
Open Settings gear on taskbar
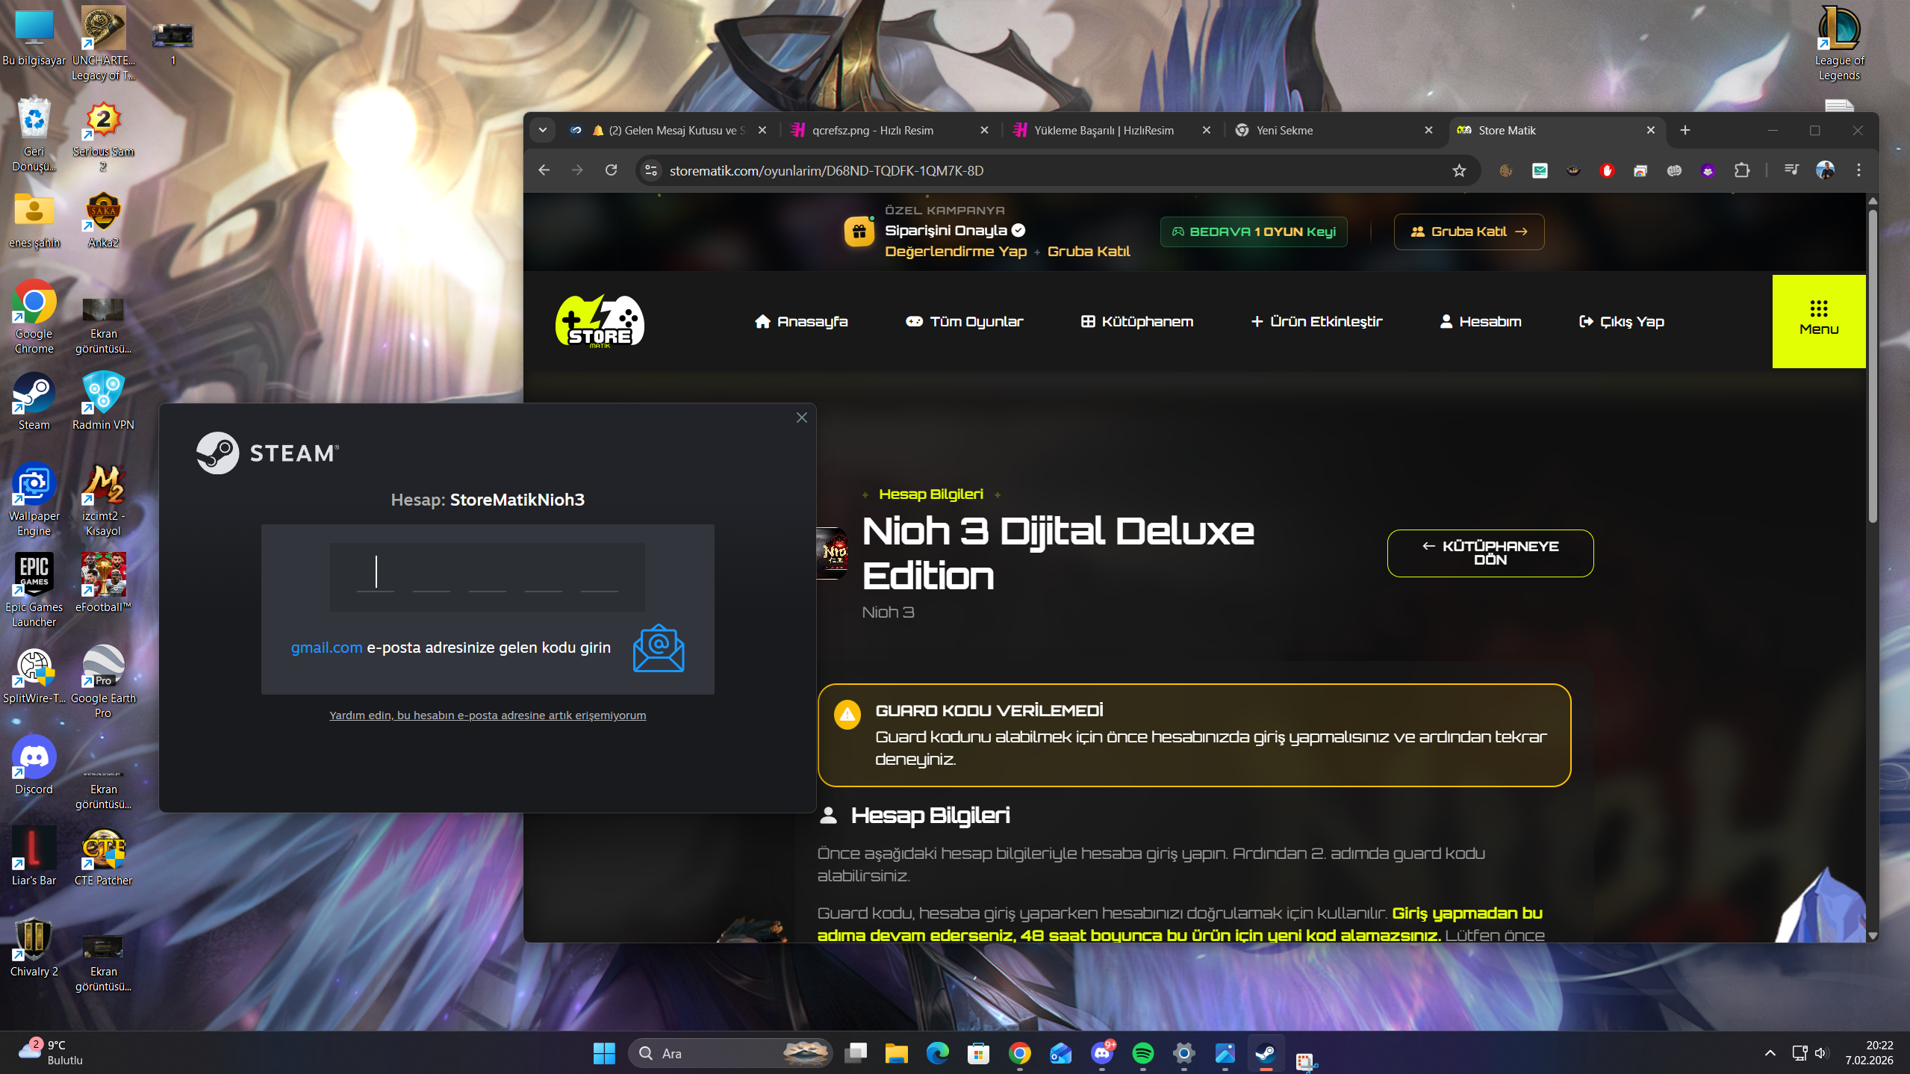(1183, 1053)
